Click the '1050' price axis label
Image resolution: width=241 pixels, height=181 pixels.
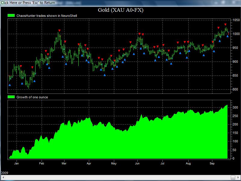[236, 20]
